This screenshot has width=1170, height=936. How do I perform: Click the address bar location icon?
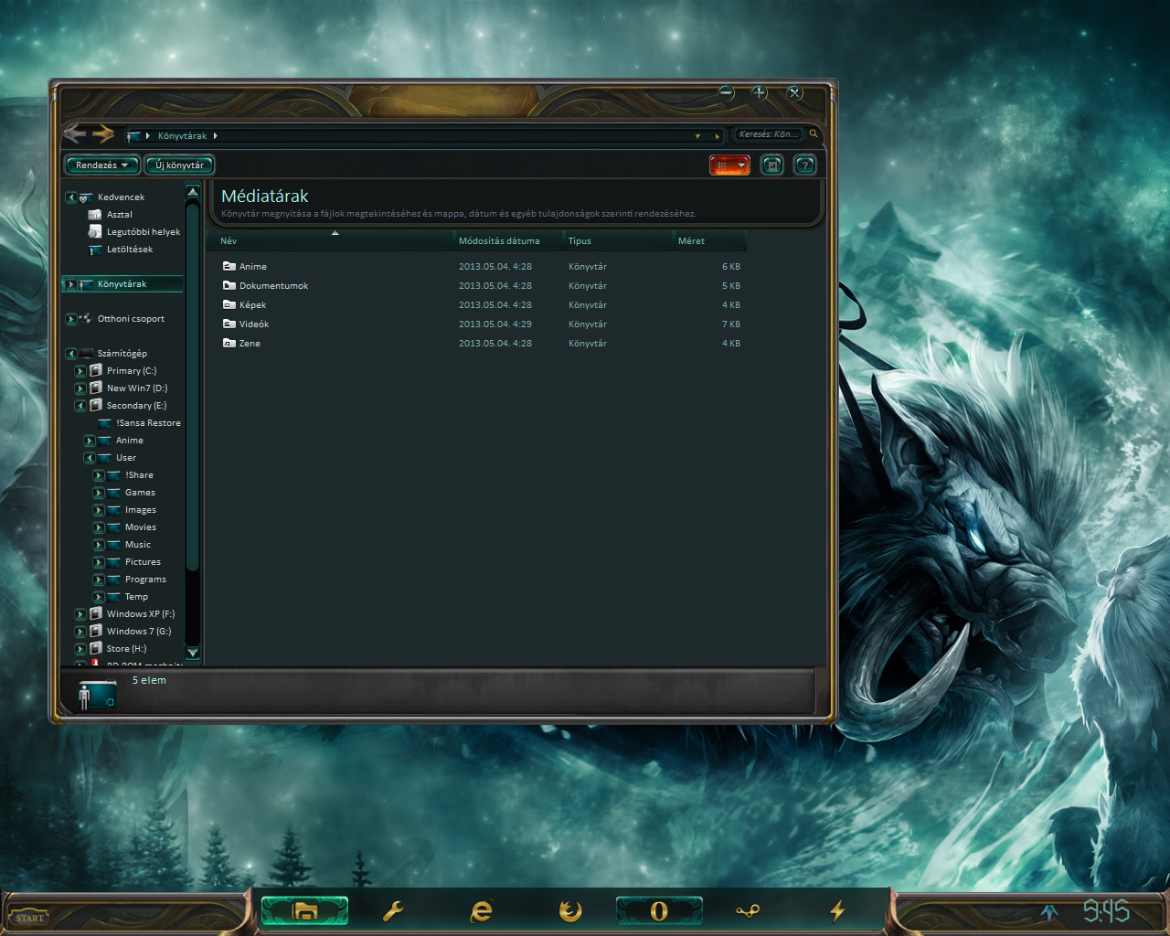pyautogui.click(x=133, y=135)
